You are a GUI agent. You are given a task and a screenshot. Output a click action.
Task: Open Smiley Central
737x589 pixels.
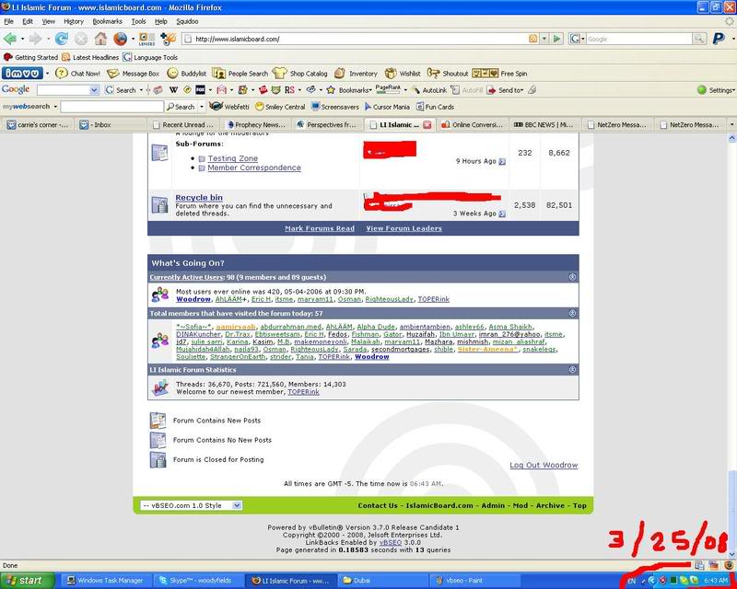(x=280, y=107)
